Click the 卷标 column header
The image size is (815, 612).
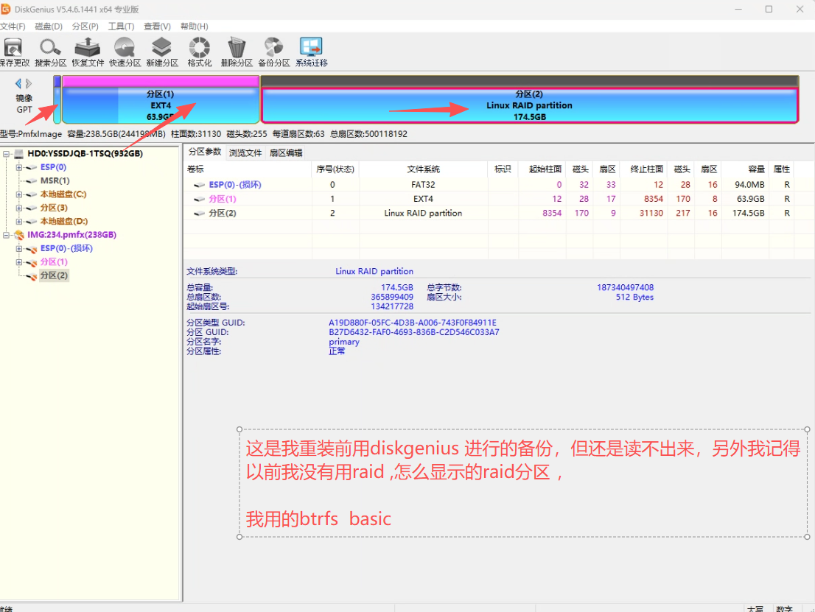tap(248, 169)
